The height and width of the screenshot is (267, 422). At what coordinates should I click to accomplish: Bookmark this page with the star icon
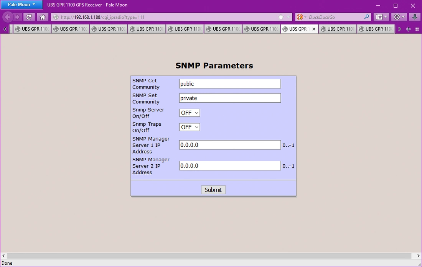tap(281, 17)
